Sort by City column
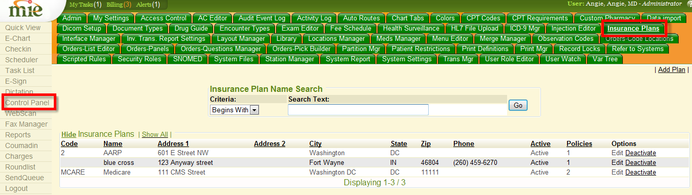Image resolution: width=692 pixels, height=195 pixels. coord(316,144)
